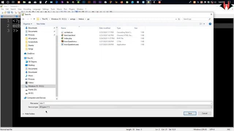Screen dimensions: 234x131
Task: Open the view options dropdown arrow
Action: click(204, 24)
